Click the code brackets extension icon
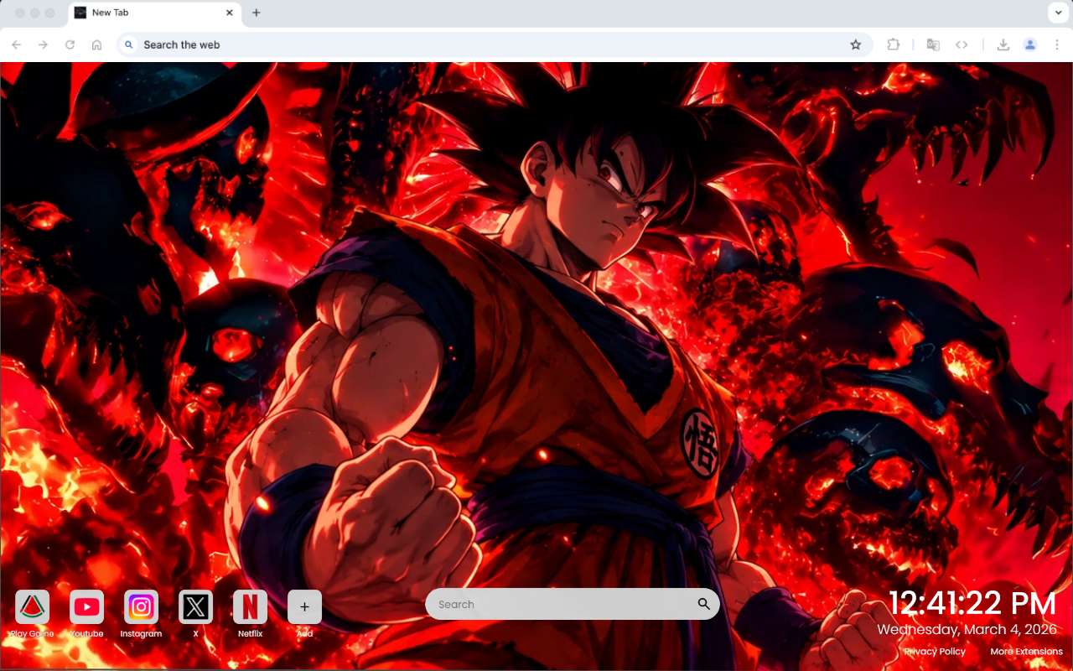Viewport: 1073px width, 671px height. coord(962,44)
